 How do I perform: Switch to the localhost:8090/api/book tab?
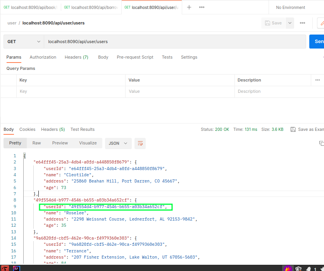tap(30, 7)
